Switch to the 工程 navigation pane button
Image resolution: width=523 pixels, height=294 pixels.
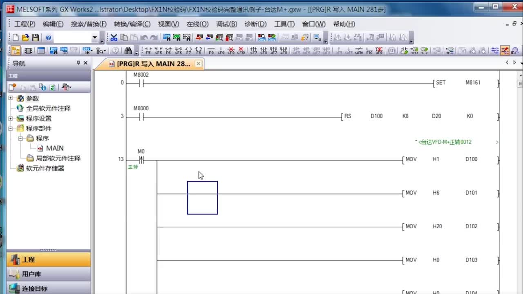48,259
